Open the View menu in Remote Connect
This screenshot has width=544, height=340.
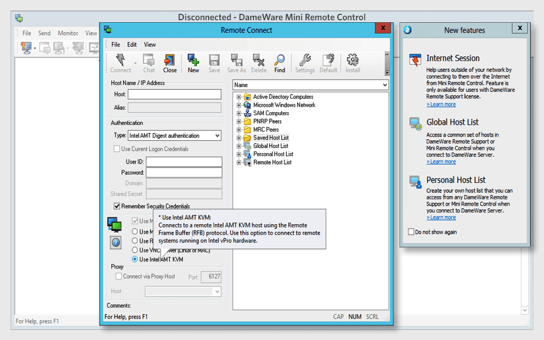(x=150, y=45)
